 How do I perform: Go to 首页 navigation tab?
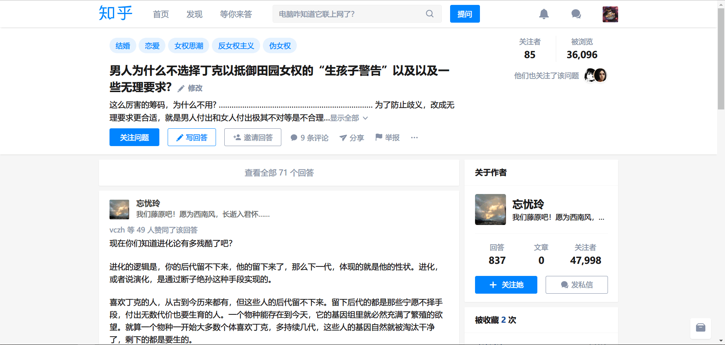(x=161, y=14)
